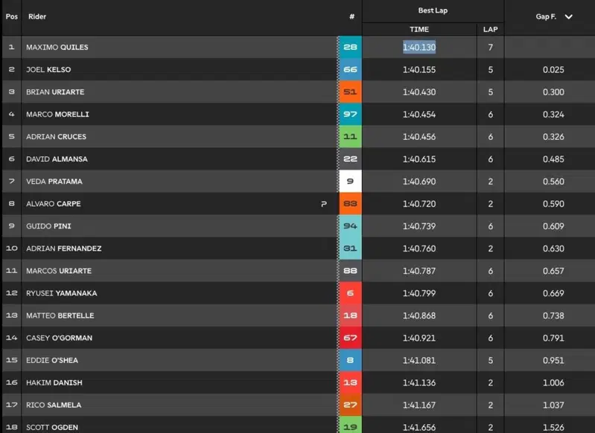This screenshot has width=595, height=433.
Task: Open David Almansa rider name
Action: pos(57,159)
